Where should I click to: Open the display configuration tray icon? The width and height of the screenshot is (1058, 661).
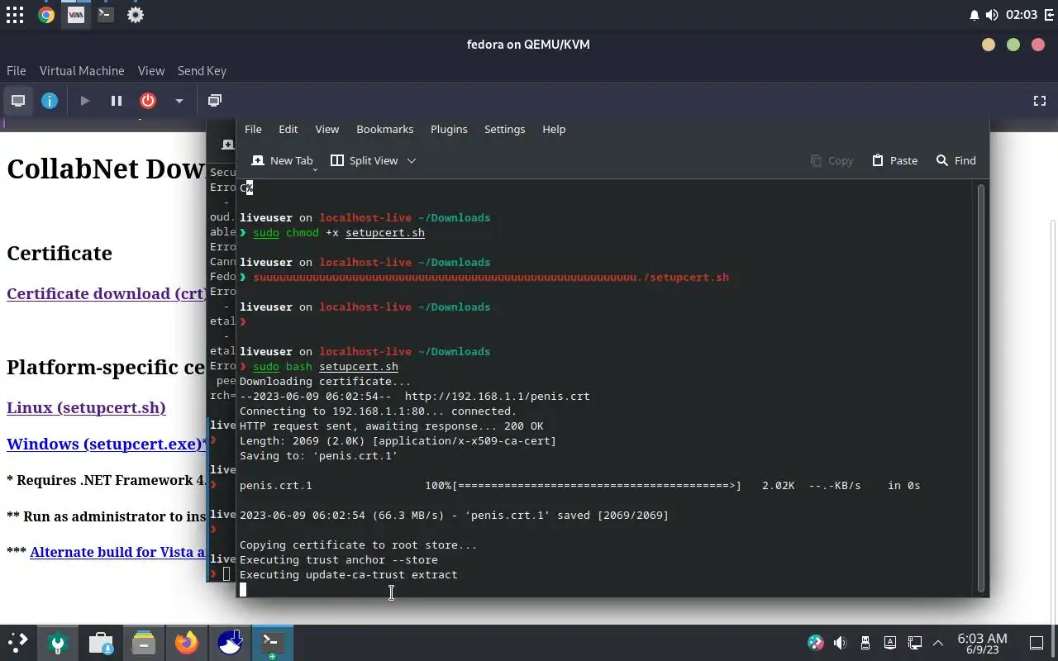coord(915,643)
